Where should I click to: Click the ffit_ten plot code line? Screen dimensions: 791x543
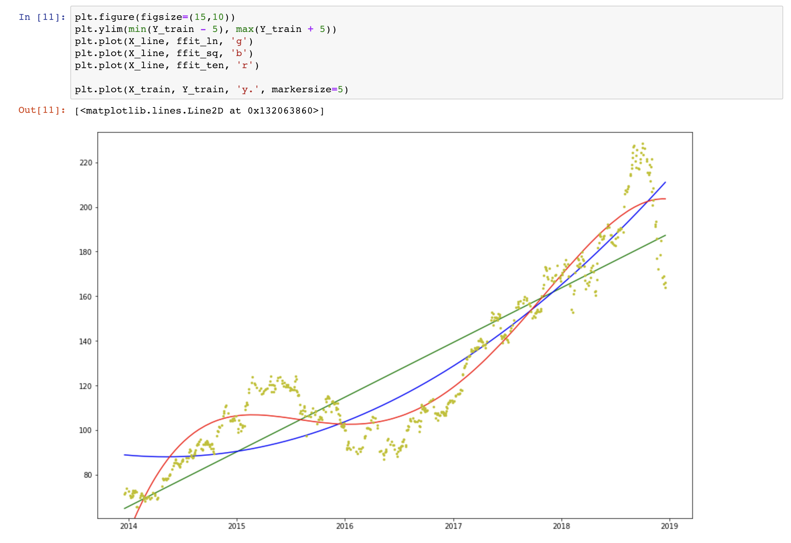[167, 65]
